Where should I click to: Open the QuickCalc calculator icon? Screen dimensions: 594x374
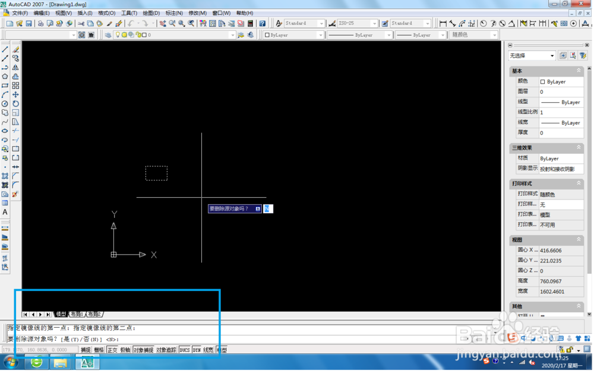pos(251,24)
